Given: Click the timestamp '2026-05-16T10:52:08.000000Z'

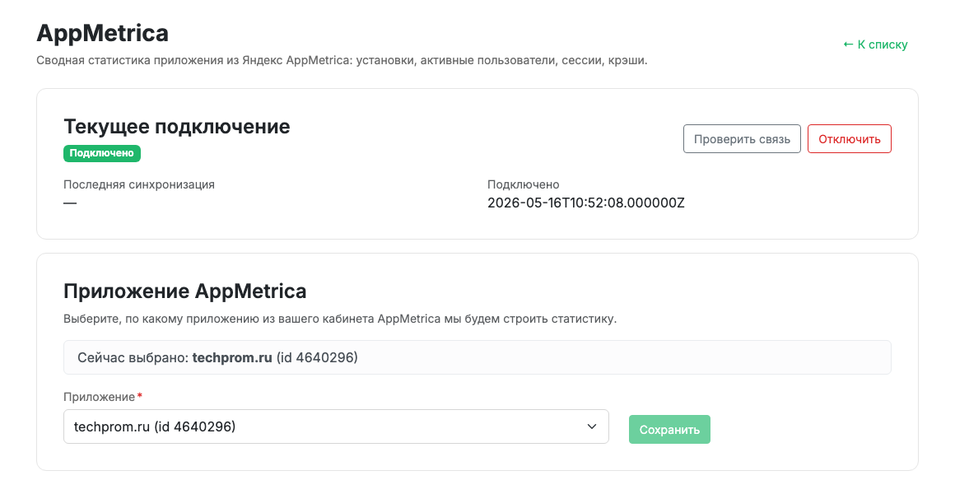Looking at the screenshot, I should click(x=586, y=203).
